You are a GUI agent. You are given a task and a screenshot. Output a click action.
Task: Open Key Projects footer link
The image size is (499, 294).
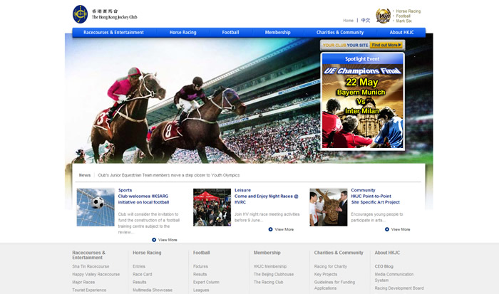coord(326,274)
